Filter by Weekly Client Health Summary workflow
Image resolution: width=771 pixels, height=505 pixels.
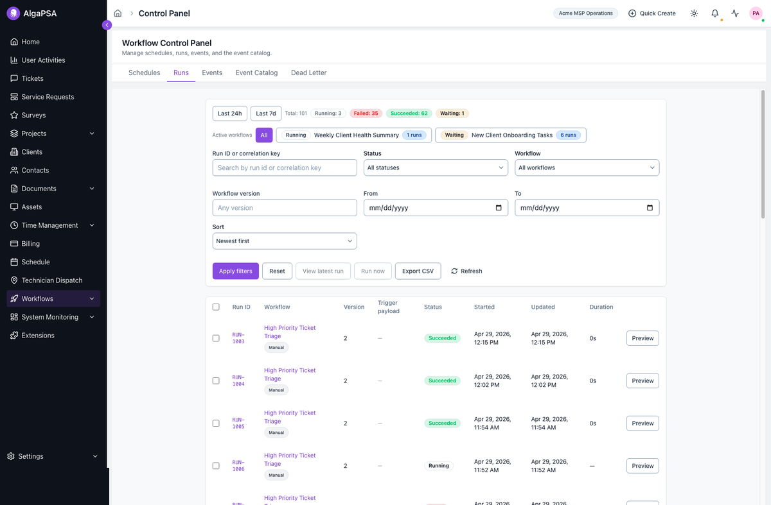coord(353,135)
